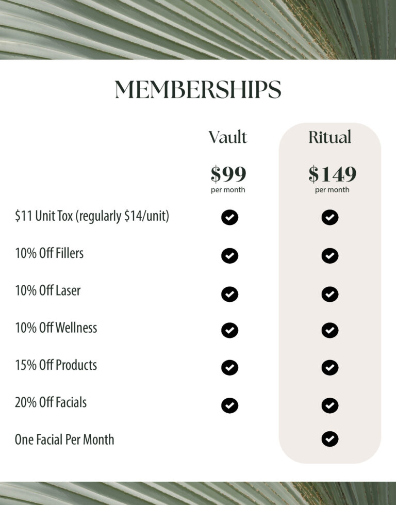Click Ritual checkmark for One Facial Per Month

[x=329, y=439]
